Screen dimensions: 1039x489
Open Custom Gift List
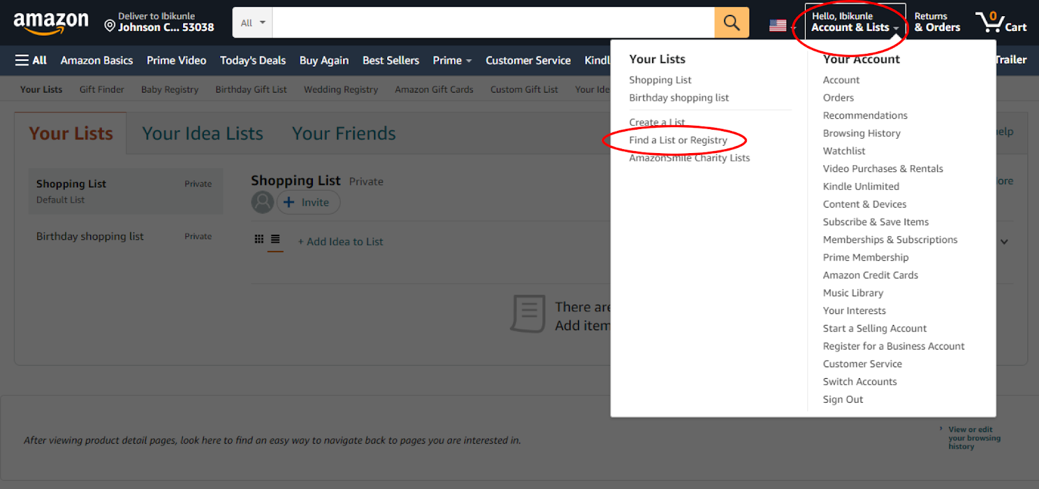pyautogui.click(x=524, y=89)
